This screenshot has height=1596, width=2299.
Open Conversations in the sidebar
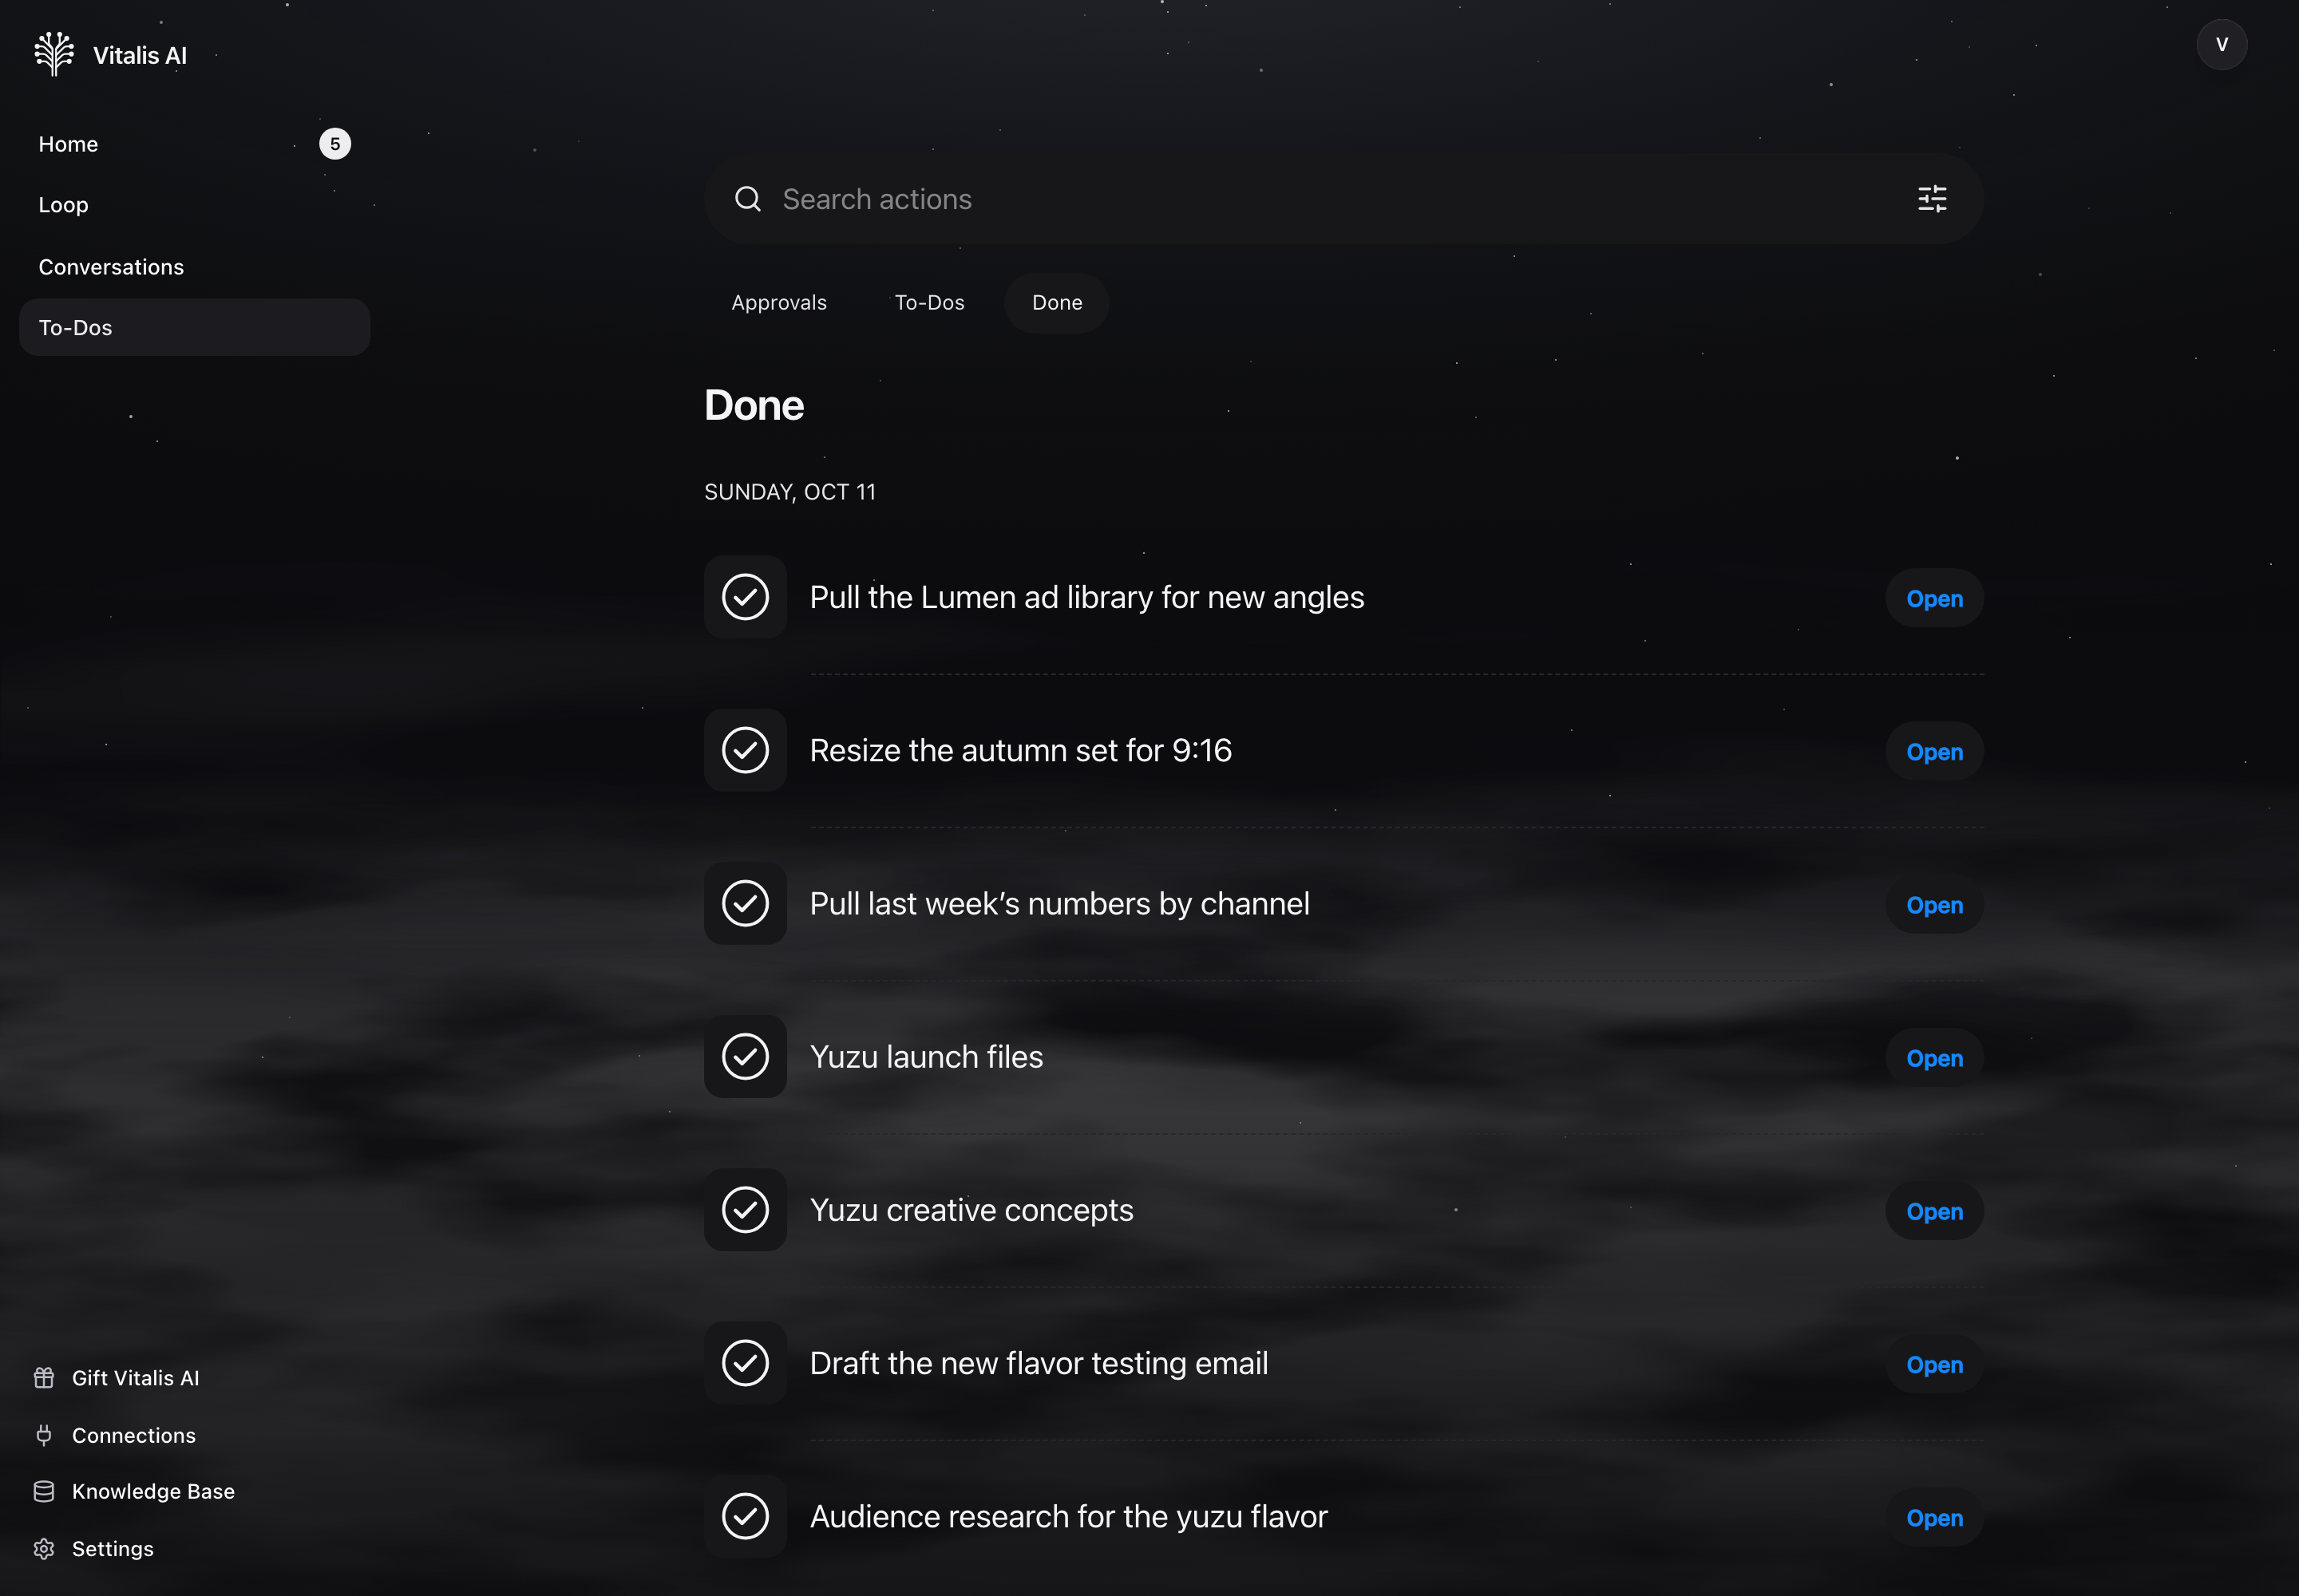point(194,267)
